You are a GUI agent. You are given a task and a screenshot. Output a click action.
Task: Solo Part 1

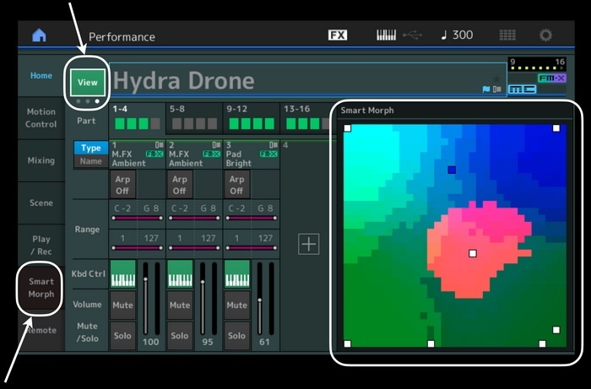123,336
